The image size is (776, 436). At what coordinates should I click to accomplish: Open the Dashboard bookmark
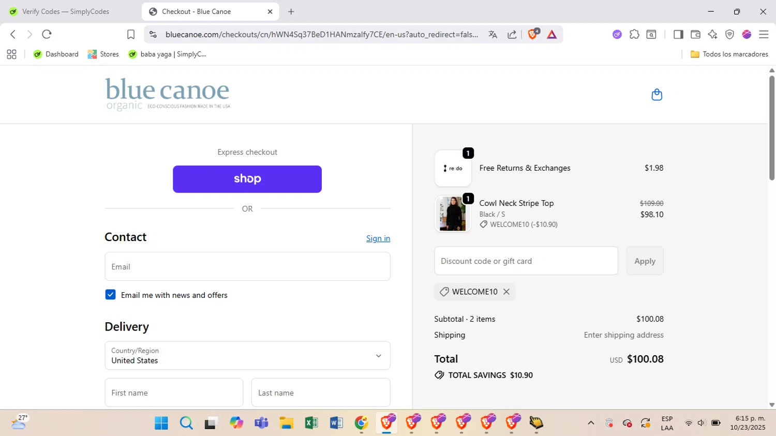pyautogui.click(x=55, y=54)
